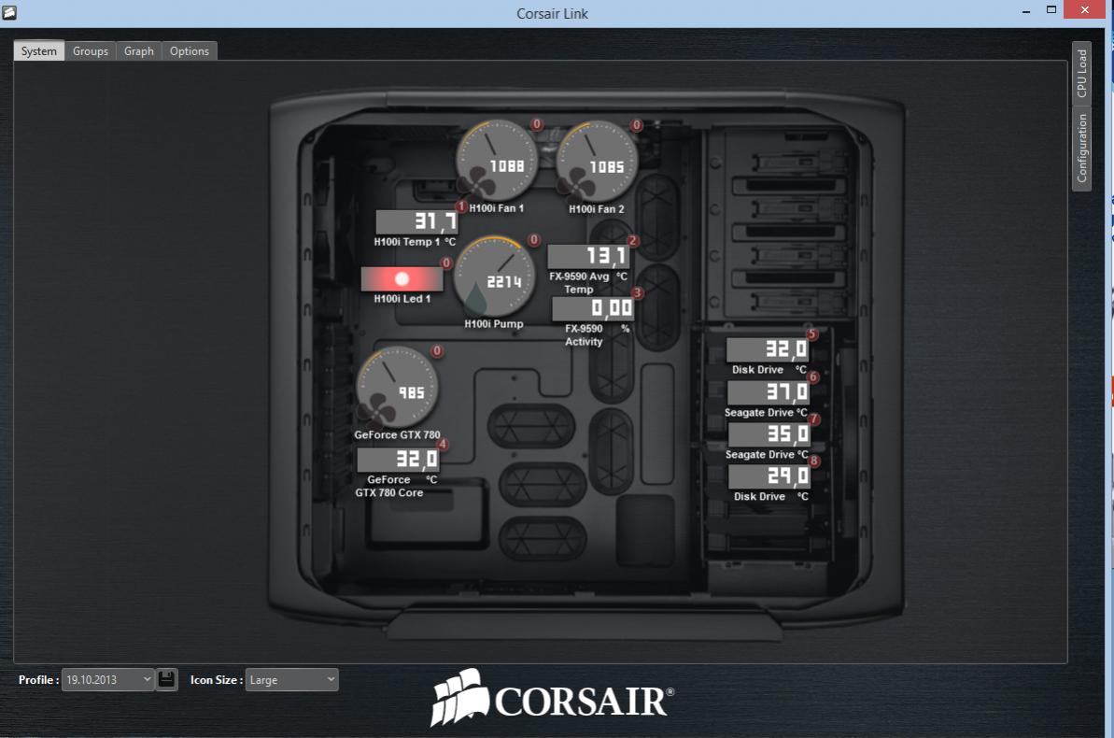Select the FX-9590 Activity percentage readout
This screenshot has height=738, width=1114.
point(593,308)
